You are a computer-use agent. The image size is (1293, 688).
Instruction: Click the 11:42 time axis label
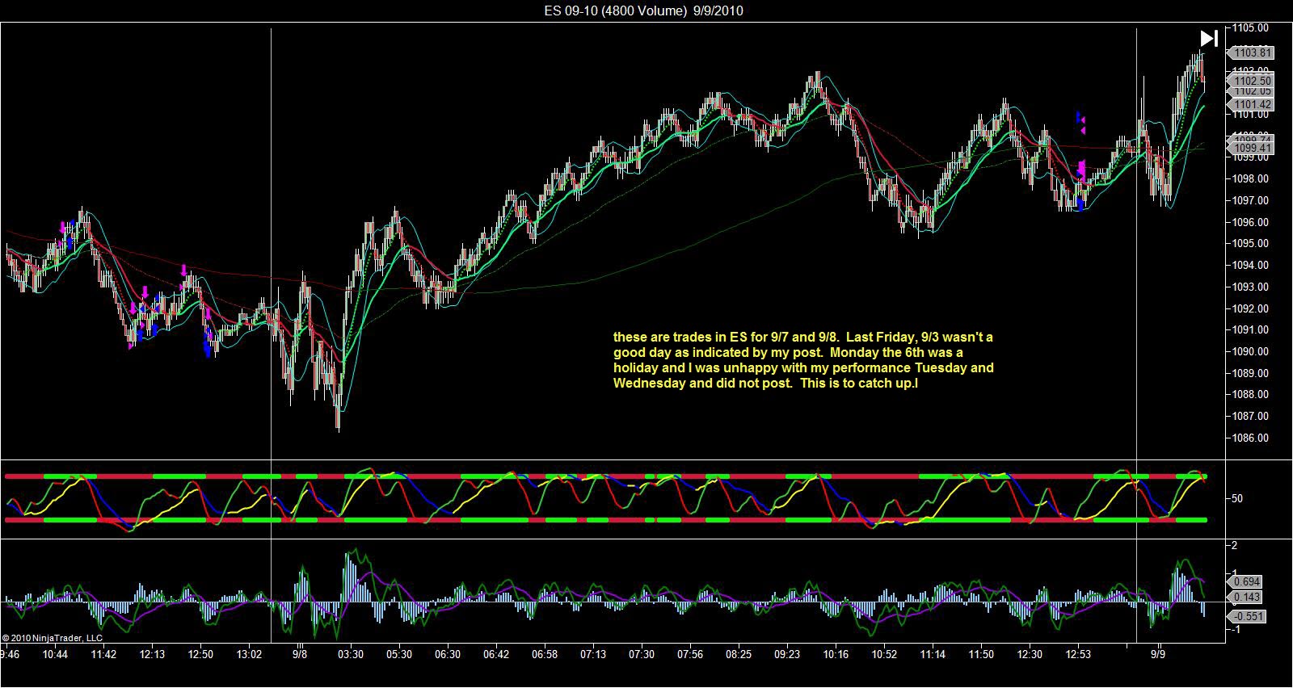click(x=103, y=654)
